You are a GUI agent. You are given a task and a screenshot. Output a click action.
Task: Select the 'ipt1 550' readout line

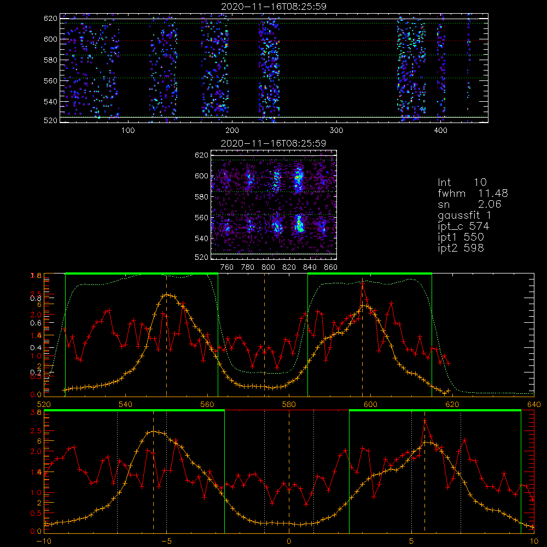click(461, 237)
